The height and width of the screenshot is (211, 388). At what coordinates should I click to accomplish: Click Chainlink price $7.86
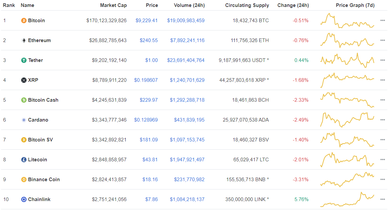pyautogui.click(x=152, y=199)
